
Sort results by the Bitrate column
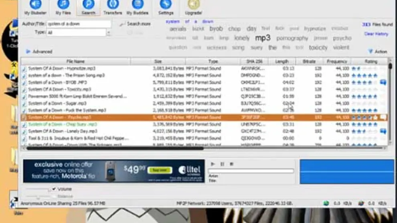tap(309, 62)
